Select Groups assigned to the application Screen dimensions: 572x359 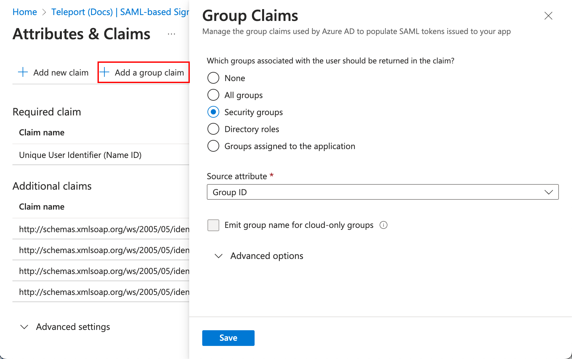[x=213, y=146]
